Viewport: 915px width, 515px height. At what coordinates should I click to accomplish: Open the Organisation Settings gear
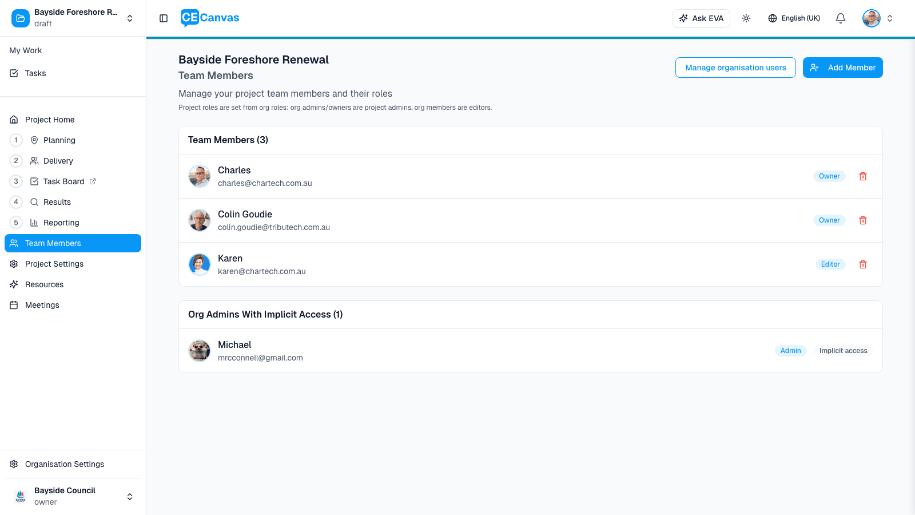point(14,464)
